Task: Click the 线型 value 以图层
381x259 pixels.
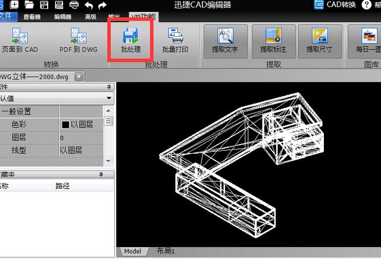Action: click(x=71, y=150)
